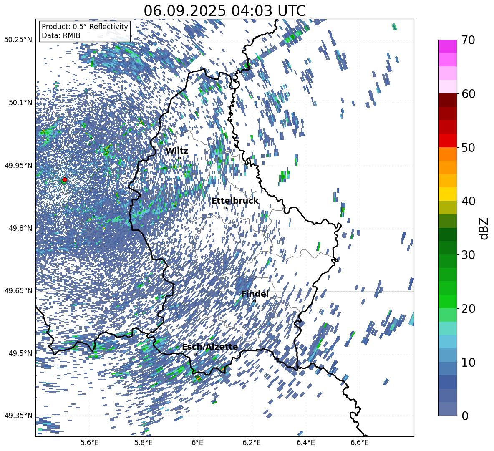This screenshot has width=494, height=451.
Task: Click the 49.95°N latitude tick label
Action: (18, 165)
